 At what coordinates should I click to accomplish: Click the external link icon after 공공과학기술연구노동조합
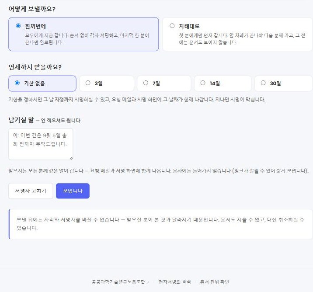[148, 282]
